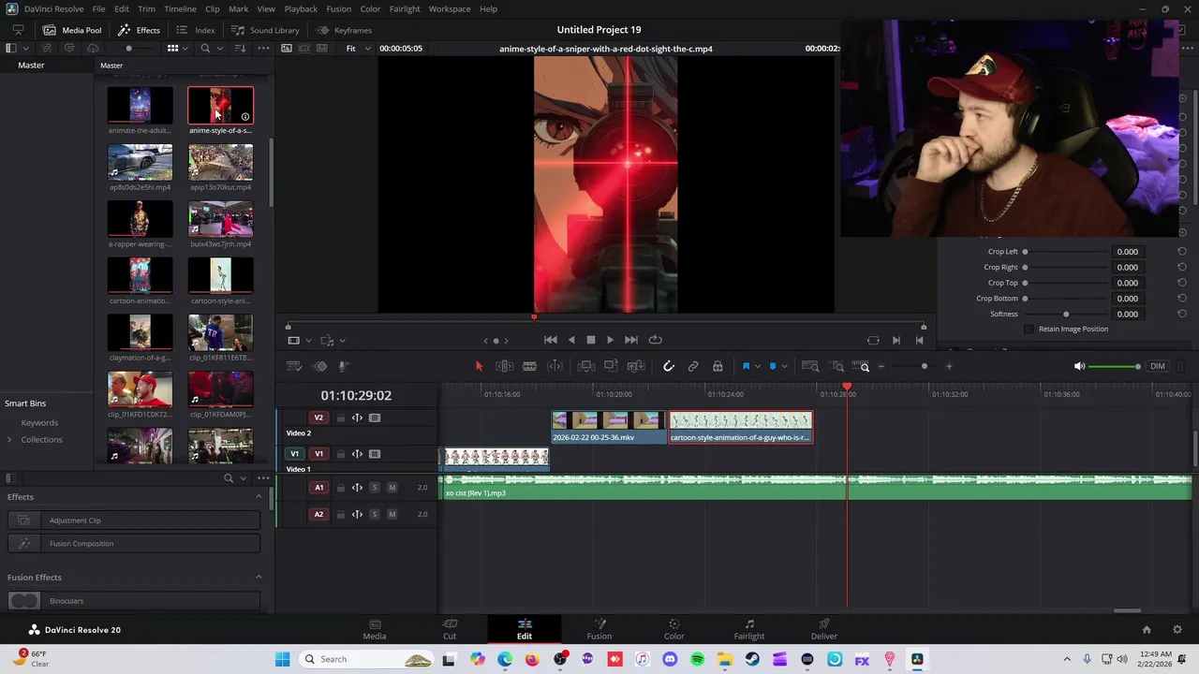Toggle Auto Track Selector on V1
1199x674 pixels.
click(x=357, y=454)
